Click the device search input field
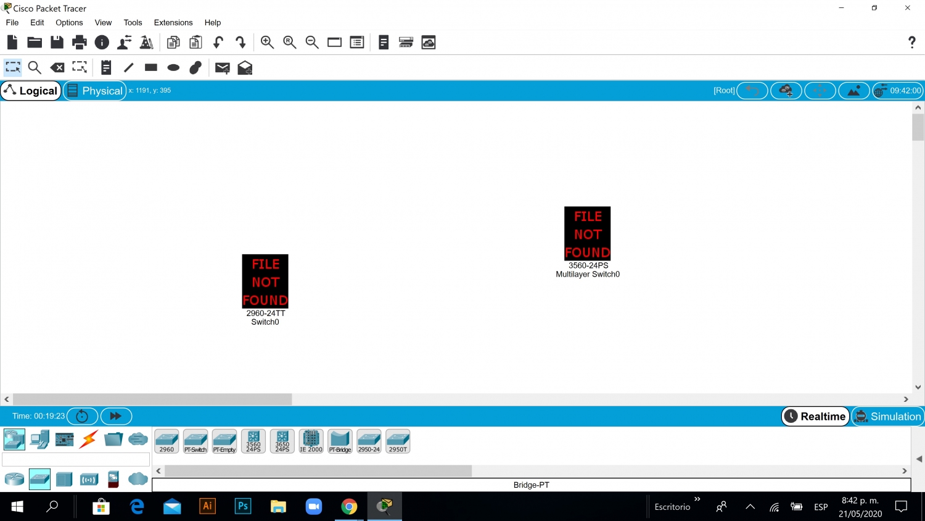Screen dimensions: 925x521 76,459
